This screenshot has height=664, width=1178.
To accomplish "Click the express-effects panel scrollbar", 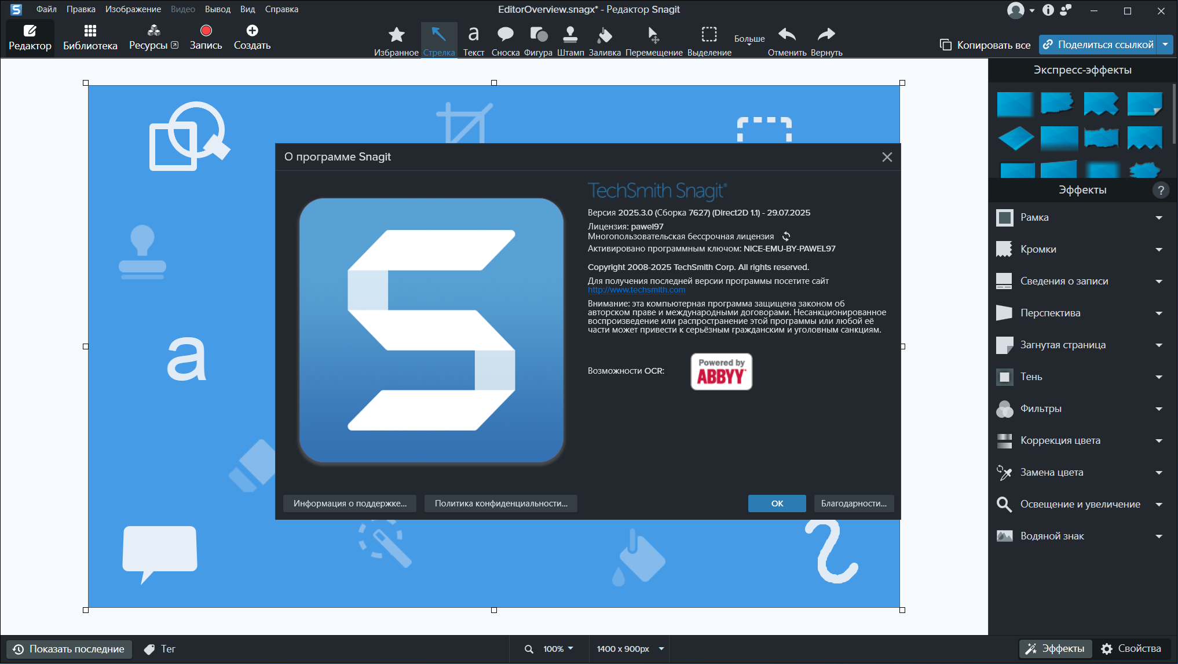I will 1175,113.
